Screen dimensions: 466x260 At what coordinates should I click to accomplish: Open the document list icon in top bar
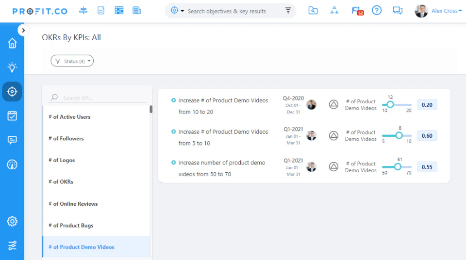click(x=101, y=11)
